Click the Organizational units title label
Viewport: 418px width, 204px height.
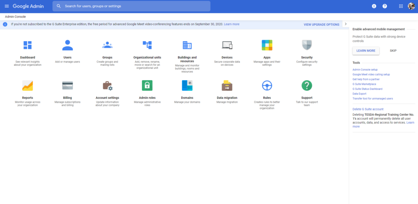coord(147,57)
